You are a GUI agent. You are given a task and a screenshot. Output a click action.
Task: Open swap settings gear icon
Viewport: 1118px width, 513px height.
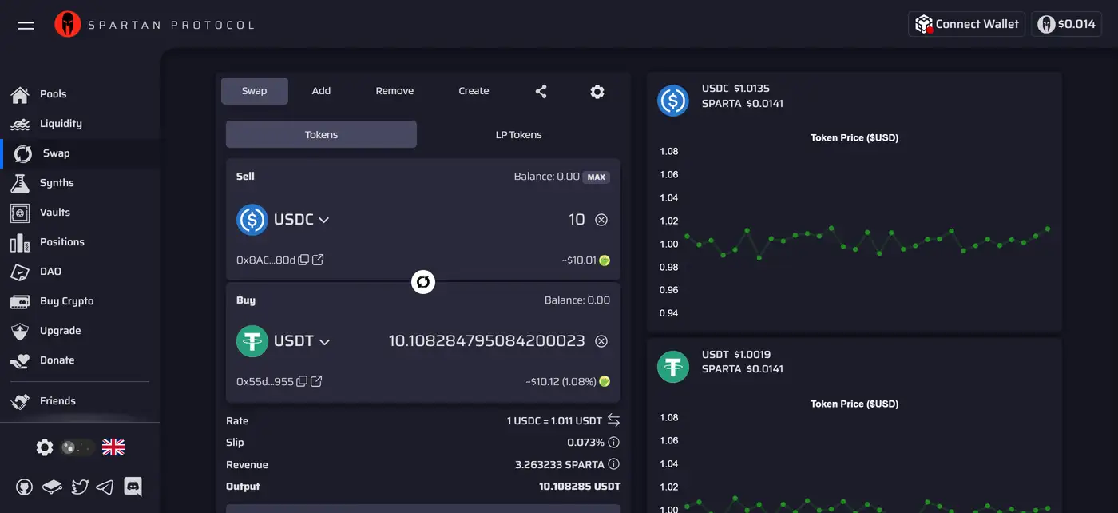point(597,91)
